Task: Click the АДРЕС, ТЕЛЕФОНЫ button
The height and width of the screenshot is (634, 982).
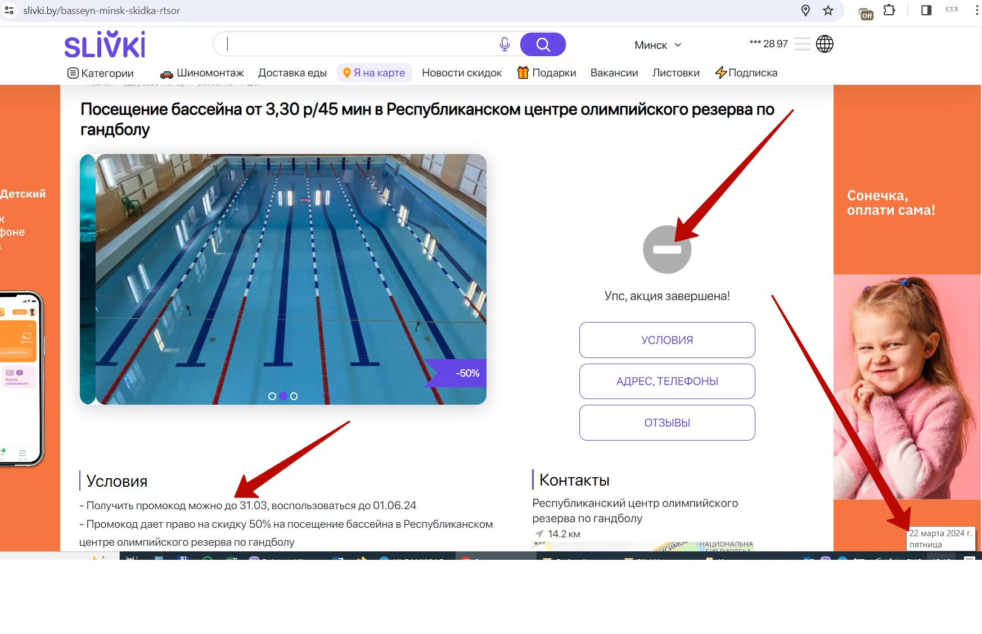Action: click(x=667, y=381)
